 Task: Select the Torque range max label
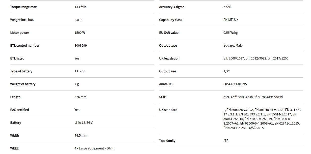pyautogui.click(x=23, y=7)
